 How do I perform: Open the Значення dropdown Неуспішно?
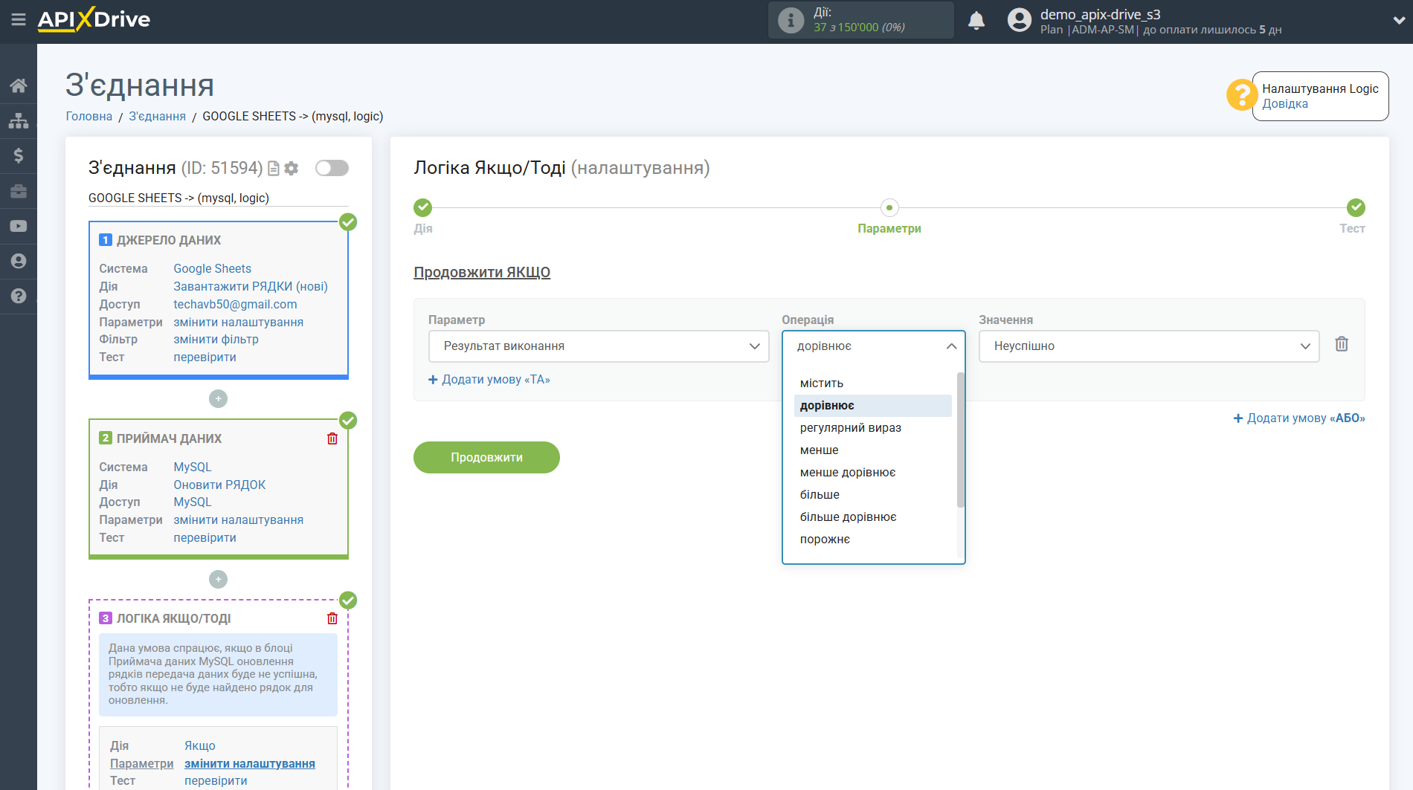click(x=1149, y=346)
